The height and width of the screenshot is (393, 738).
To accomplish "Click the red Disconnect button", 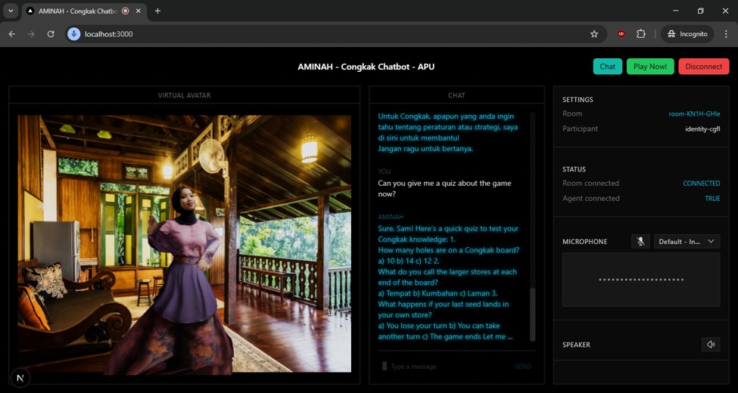I will [x=704, y=67].
